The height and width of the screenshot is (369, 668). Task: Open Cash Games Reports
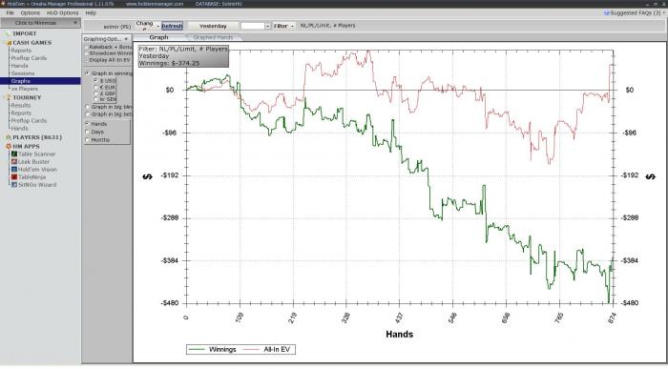[21, 51]
